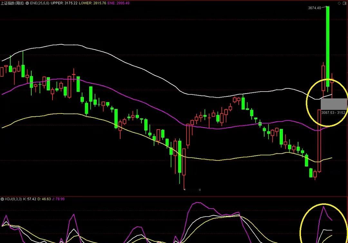The image size is (348, 243).
Task: Click the LOWER: 2815.76 value
Action: (x=92, y=3)
